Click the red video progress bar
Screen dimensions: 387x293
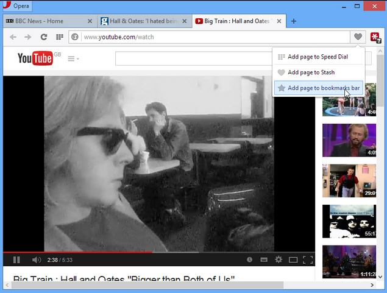click(77, 252)
